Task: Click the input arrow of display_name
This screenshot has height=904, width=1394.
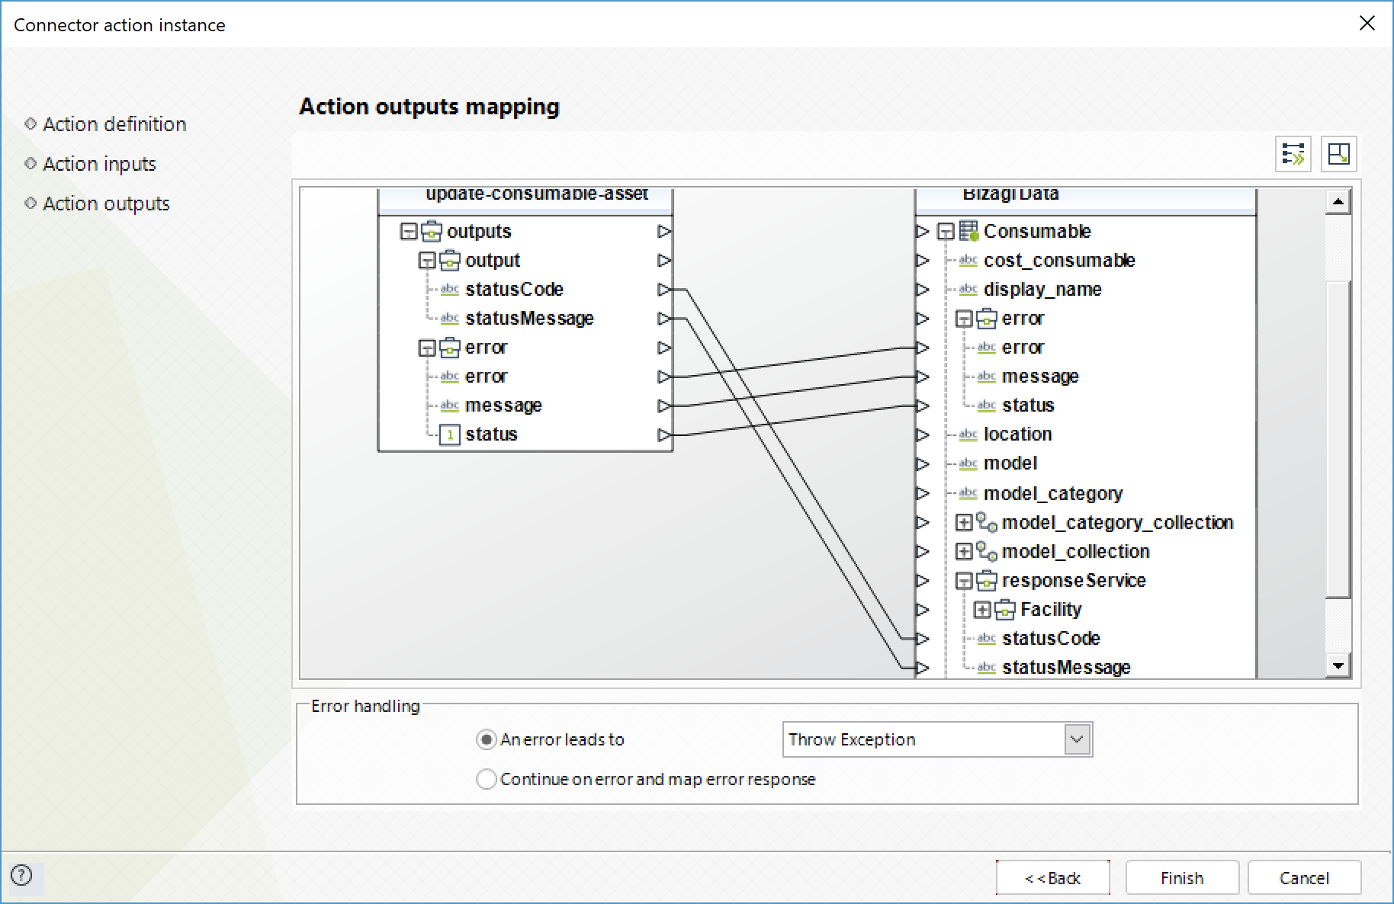Action: 923,290
